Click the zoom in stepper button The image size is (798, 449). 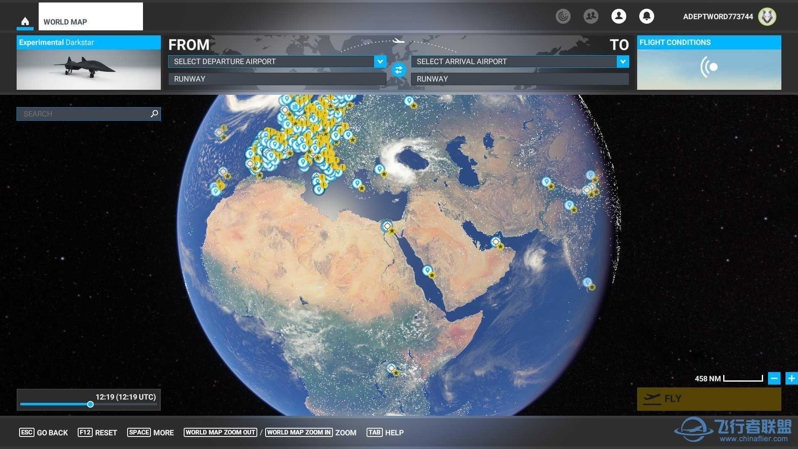(791, 378)
